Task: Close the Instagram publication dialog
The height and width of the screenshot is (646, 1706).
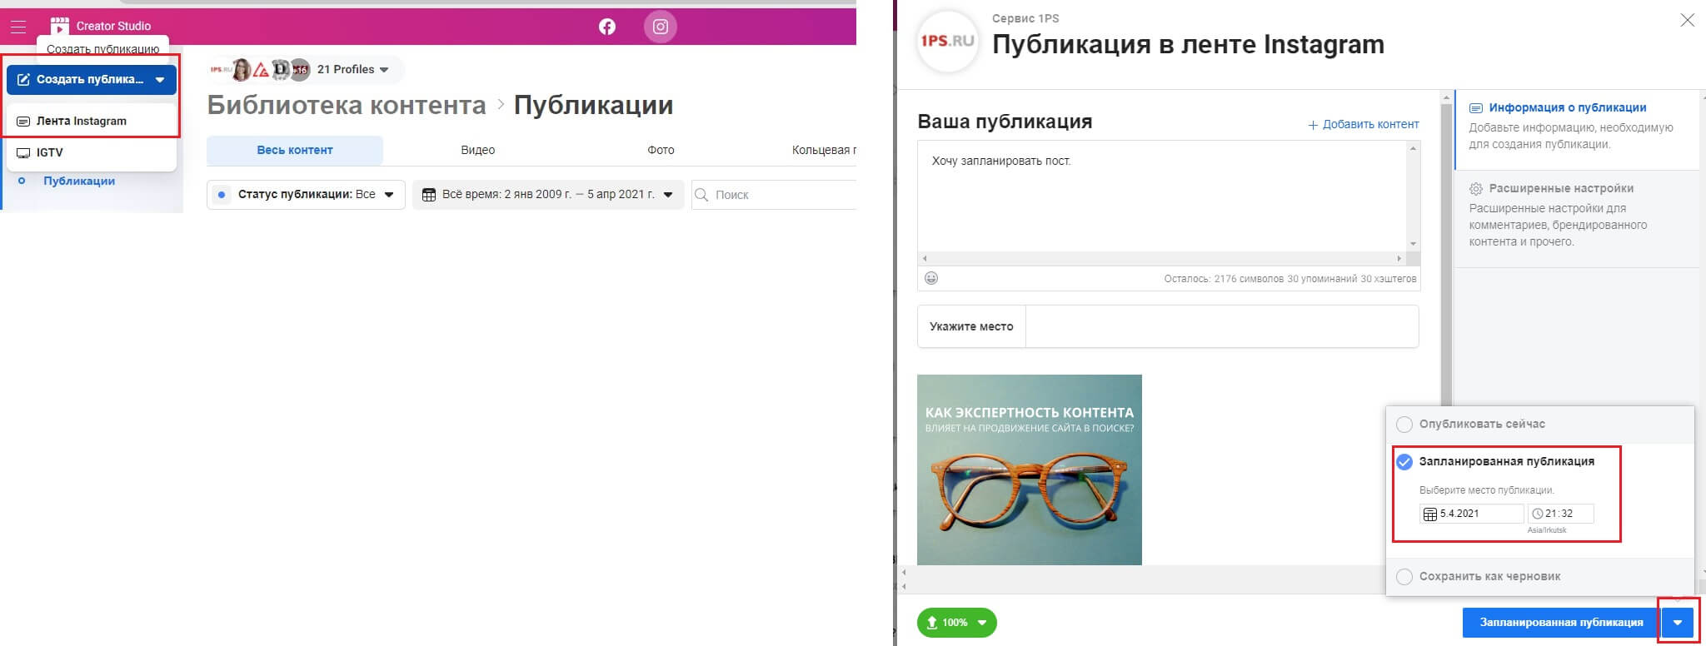Action: point(1687,20)
